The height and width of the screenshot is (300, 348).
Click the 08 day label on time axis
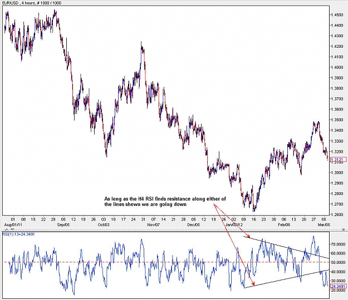pyautogui.click(x=23, y=219)
